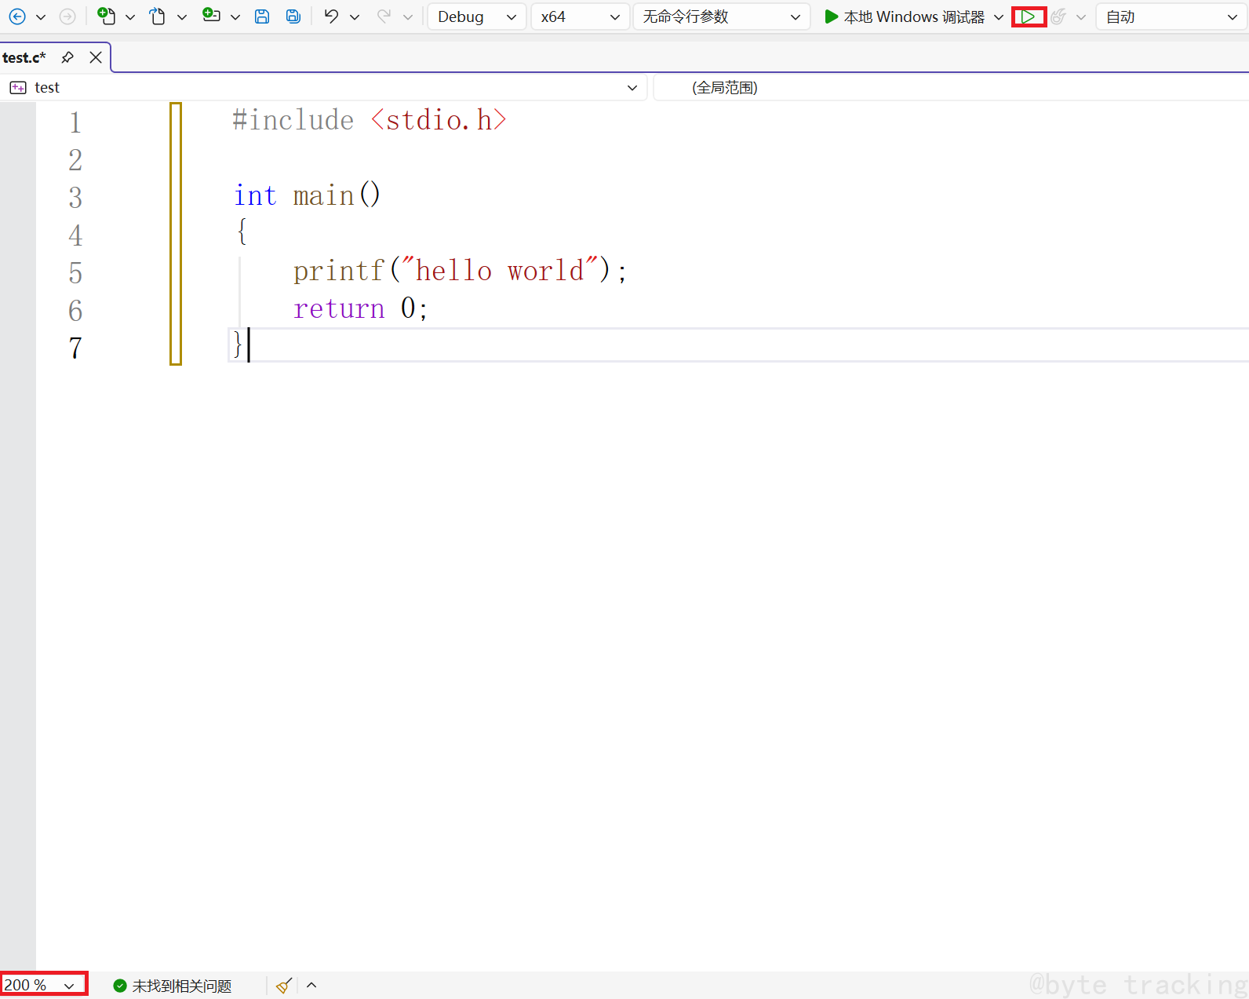Click the add new item icon
Image resolution: width=1249 pixels, height=999 pixels.
(211, 15)
